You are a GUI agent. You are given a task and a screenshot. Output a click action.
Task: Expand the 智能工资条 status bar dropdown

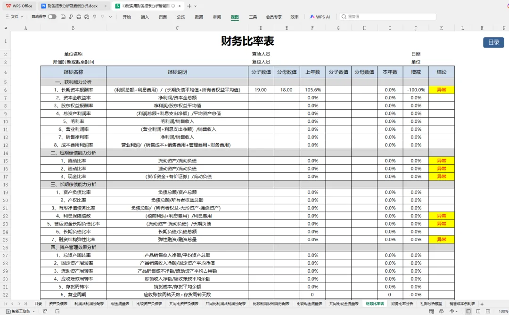[34, 311]
